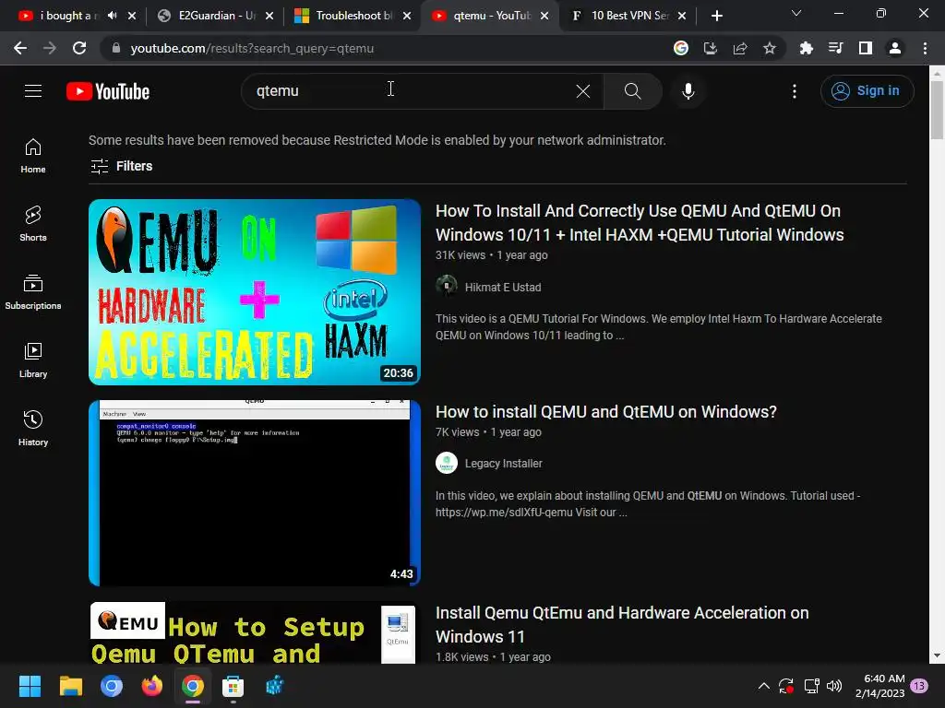Screen dimensions: 945x708
Task: Open the notification count badge
Action: [x=919, y=686]
